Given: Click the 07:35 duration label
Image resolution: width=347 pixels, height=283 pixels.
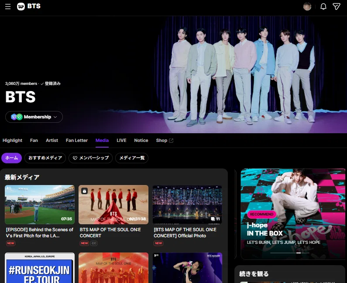Looking at the screenshot, I should 66,219.
